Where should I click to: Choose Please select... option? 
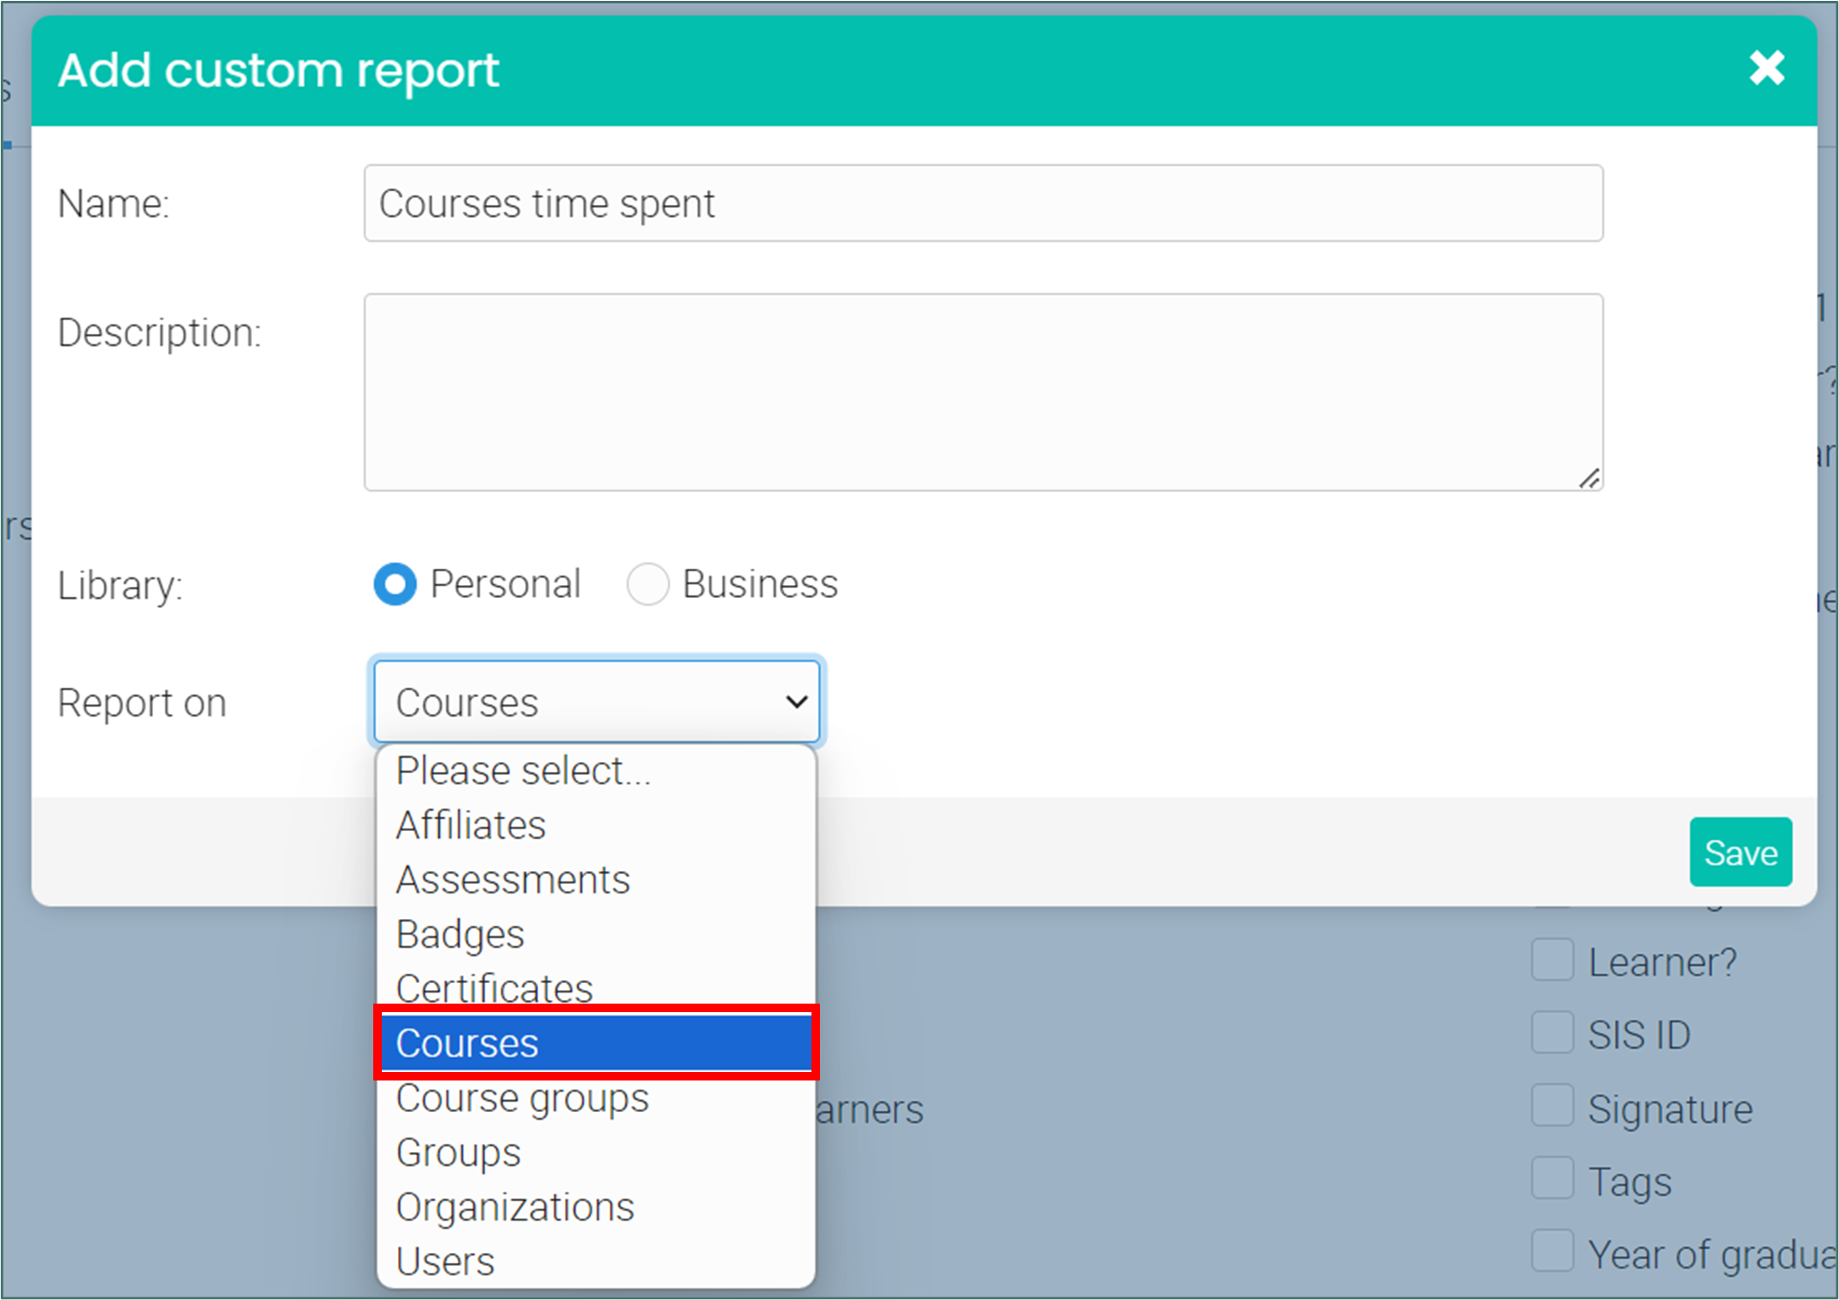[x=523, y=770]
